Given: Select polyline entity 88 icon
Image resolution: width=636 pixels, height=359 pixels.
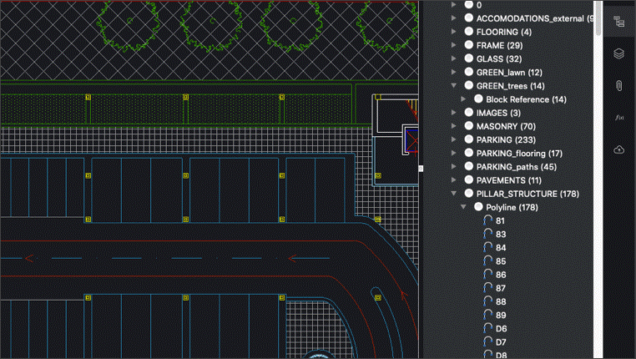Looking at the screenshot, I should point(487,301).
